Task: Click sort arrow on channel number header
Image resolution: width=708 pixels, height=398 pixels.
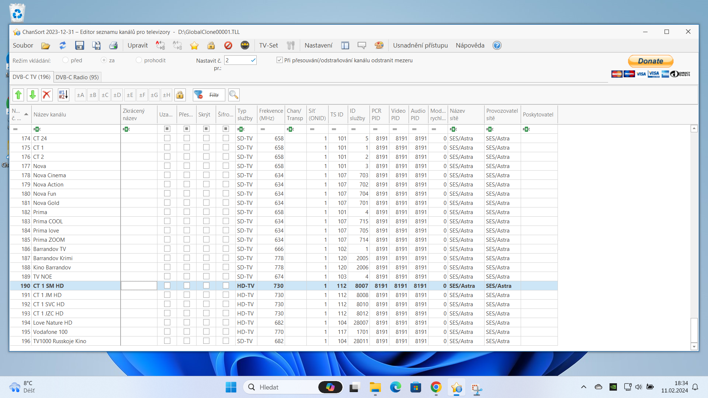Action: coord(26,114)
